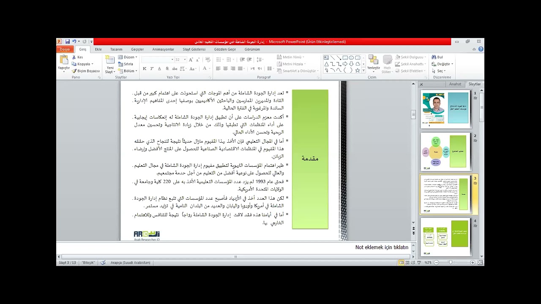The image size is (541, 304).
Task: Align the text to the left
Action: tap(218, 68)
